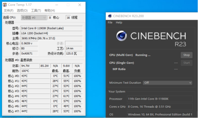Click the CPU (Multi Core) Running status
The width and height of the screenshot is (198, 118).
(x=143, y=55)
